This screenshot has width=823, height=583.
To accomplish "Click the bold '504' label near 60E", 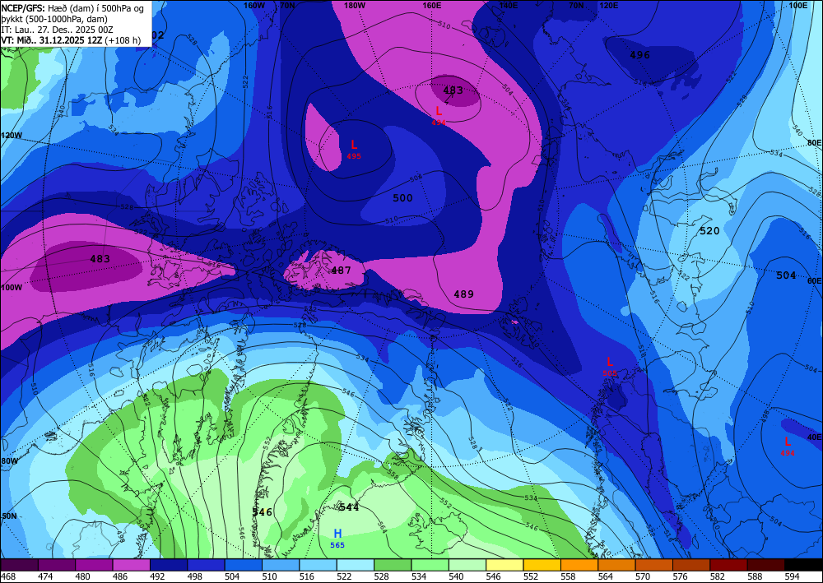I will click(x=786, y=275).
